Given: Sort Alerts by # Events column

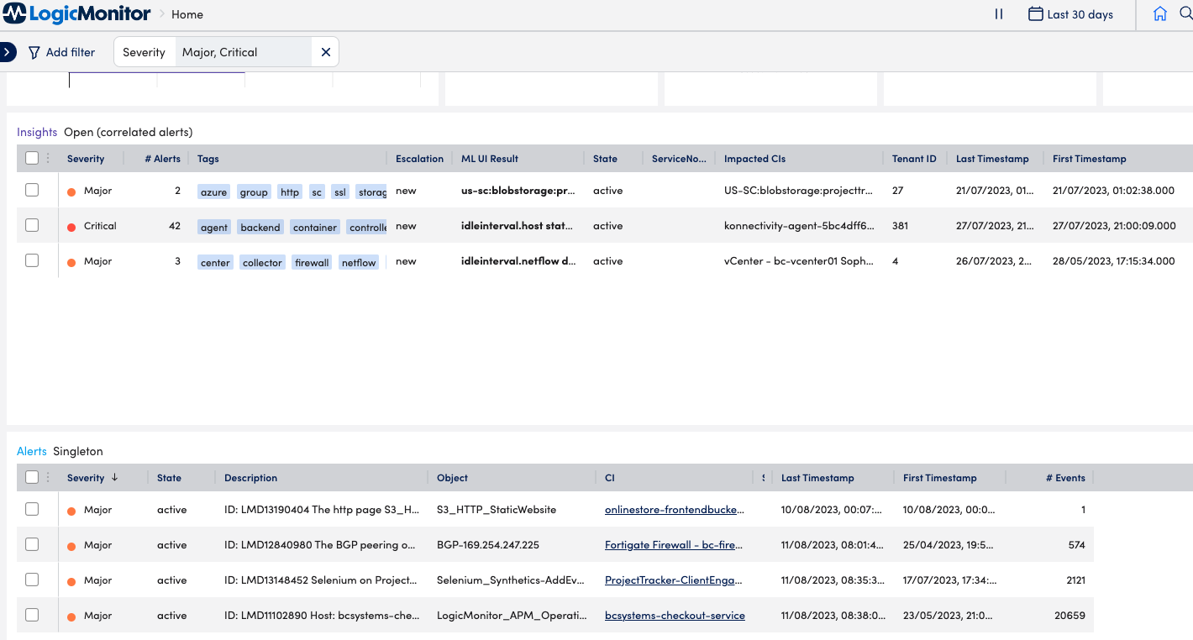Looking at the screenshot, I should click(x=1065, y=478).
